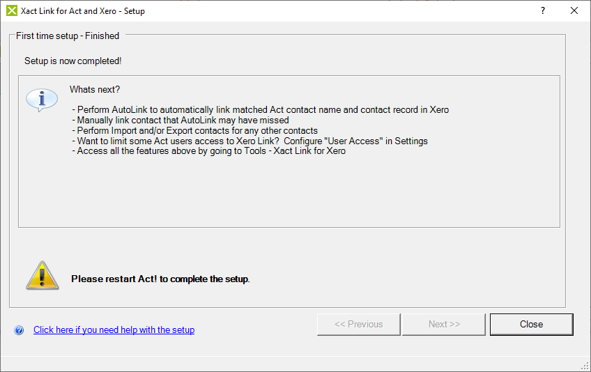Click the 'First time setup - Finished' label
Viewport: 591px width, 372px height.
click(68, 36)
